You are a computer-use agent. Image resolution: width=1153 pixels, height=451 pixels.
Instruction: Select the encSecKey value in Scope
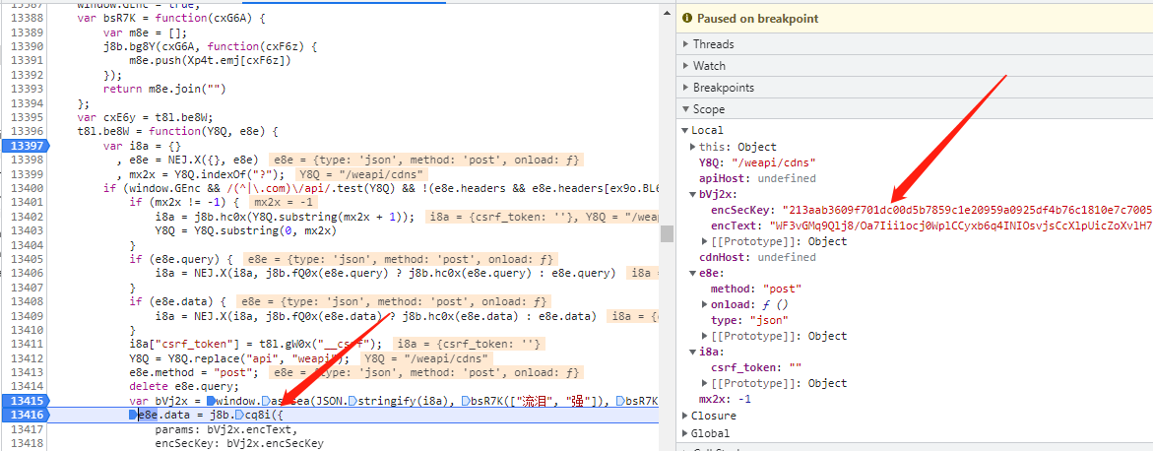pyautogui.click(x=968, y=210)
